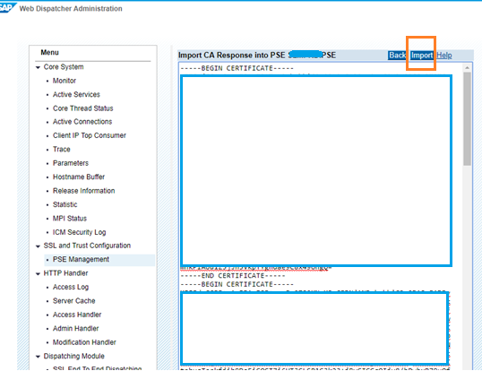Open Release Information

[83, 191]
